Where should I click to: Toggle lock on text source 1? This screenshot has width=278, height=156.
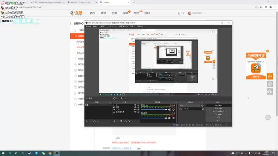(138, 105)
